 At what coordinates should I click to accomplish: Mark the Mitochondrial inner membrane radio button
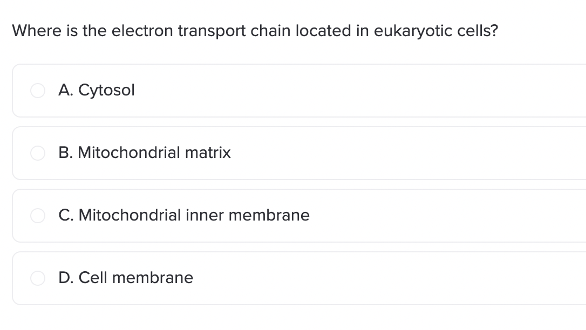coord(38,215)
